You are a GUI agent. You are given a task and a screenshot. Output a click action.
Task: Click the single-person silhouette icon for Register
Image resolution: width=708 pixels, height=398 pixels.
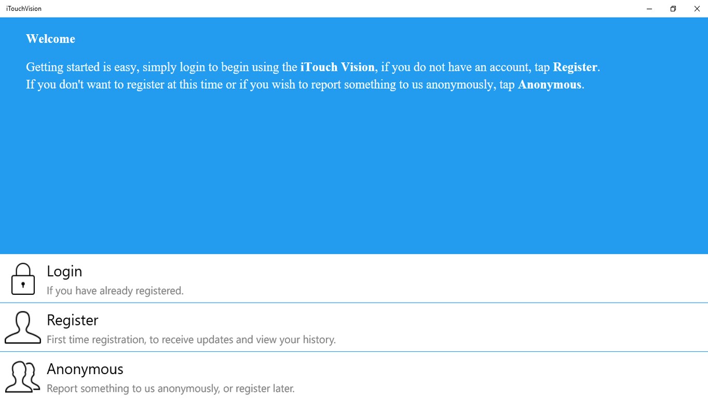(23, 328)
